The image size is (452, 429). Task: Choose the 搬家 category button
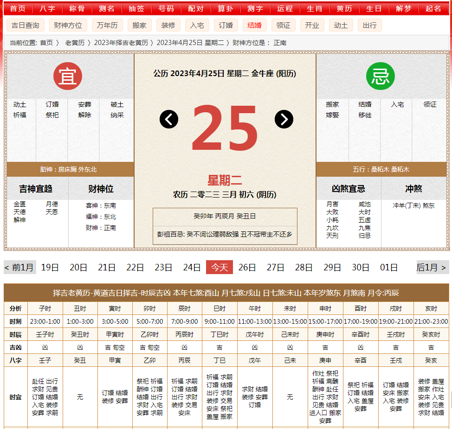coord(139,25)
